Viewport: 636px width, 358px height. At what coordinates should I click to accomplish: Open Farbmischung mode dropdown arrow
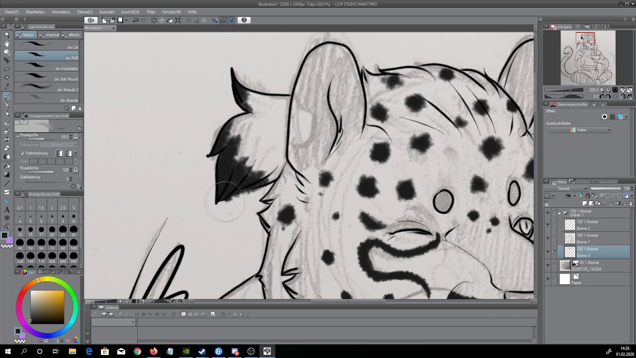pos(76,153)
